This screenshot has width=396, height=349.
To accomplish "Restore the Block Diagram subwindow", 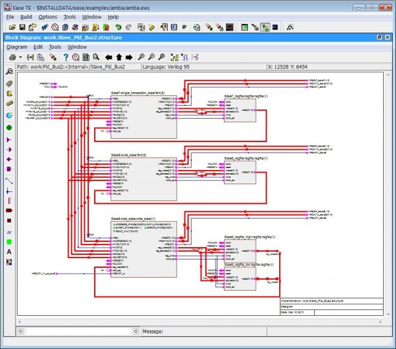I will (379, 38).
